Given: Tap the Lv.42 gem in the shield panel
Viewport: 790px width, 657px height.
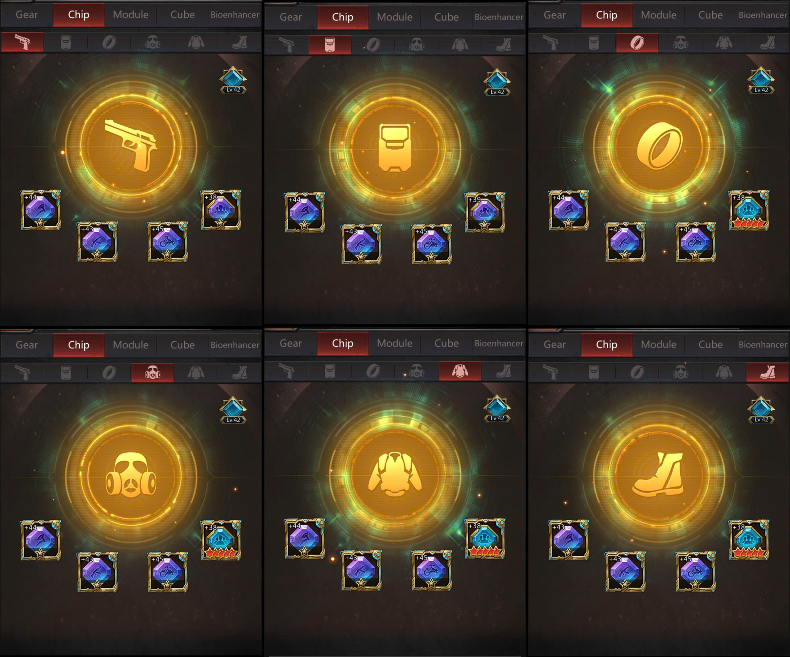Looking at the screenshot, I should (x=497, y=82).
